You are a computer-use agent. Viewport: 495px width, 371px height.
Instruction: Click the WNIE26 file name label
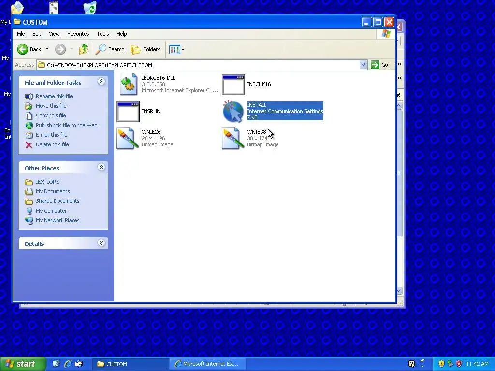(151, 132)
